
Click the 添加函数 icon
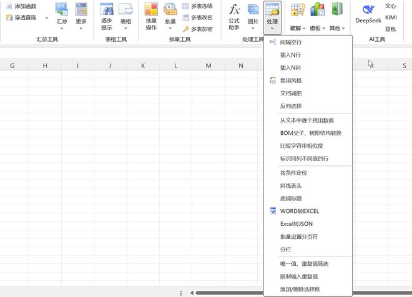(9, 6)
